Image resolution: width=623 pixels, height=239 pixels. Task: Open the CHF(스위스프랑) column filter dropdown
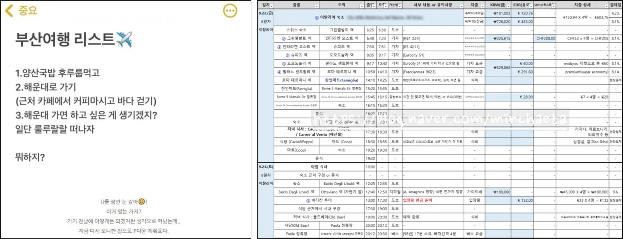pyautogui.click(x=553, y=6)
